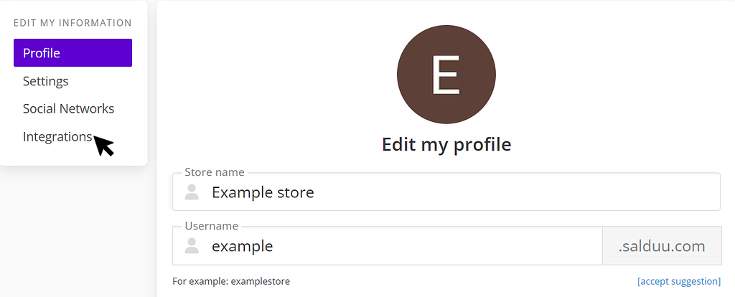The image size is (735, 297).
Task: Click the person icon in Username field
Action: (x=192, y=246)
